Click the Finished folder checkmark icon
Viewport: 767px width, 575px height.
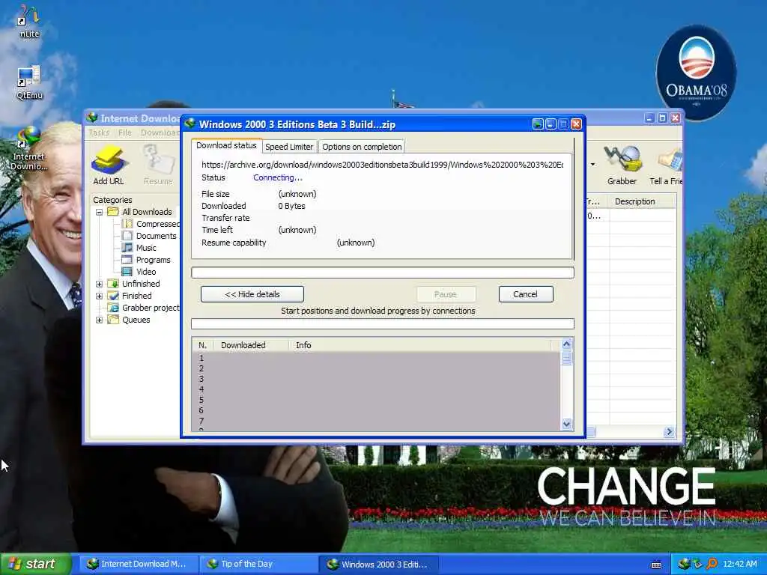point(113,296)
